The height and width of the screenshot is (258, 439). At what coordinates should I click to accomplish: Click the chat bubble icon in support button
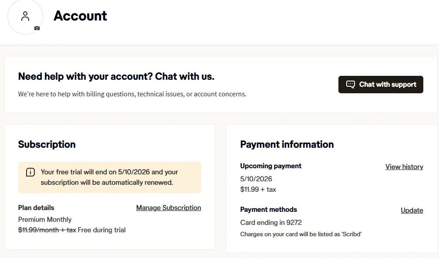pos(350,84)
